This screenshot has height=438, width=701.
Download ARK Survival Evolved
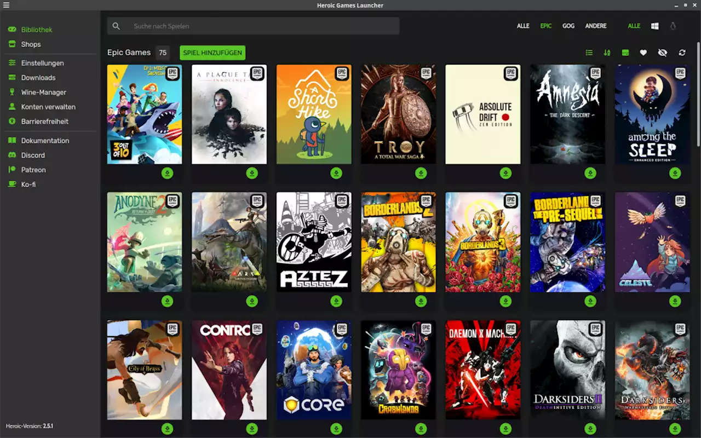252,301
